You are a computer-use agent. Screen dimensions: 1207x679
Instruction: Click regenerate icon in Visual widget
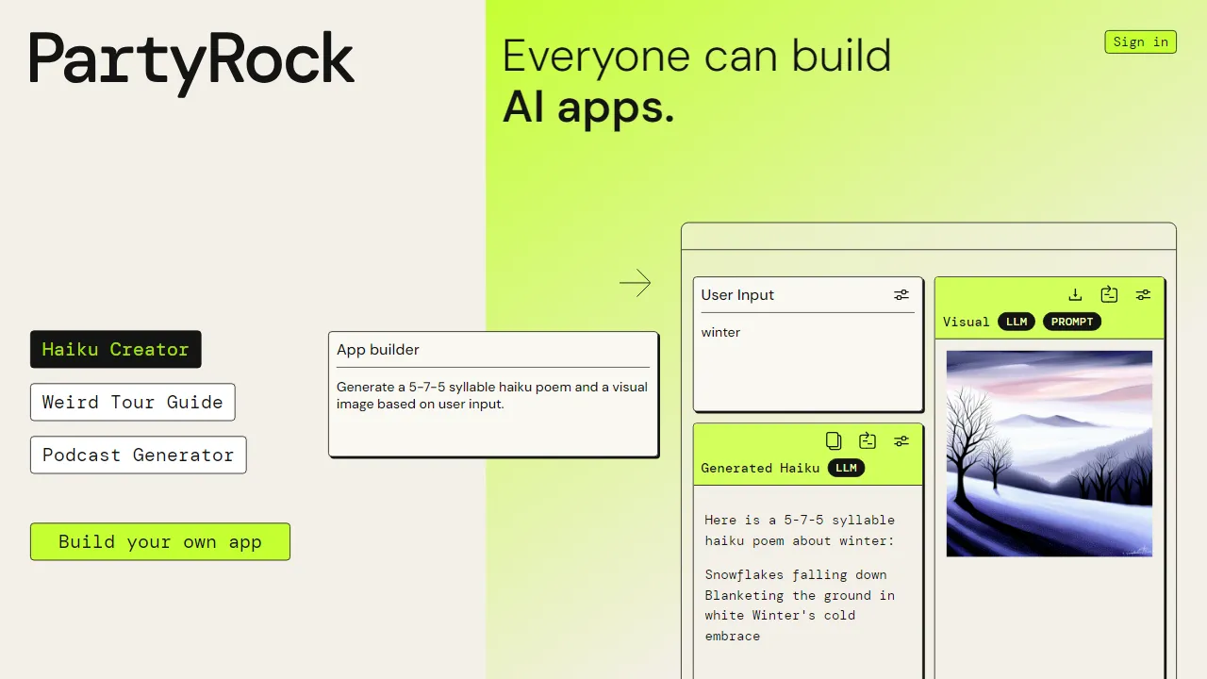tap(1109, 295)
